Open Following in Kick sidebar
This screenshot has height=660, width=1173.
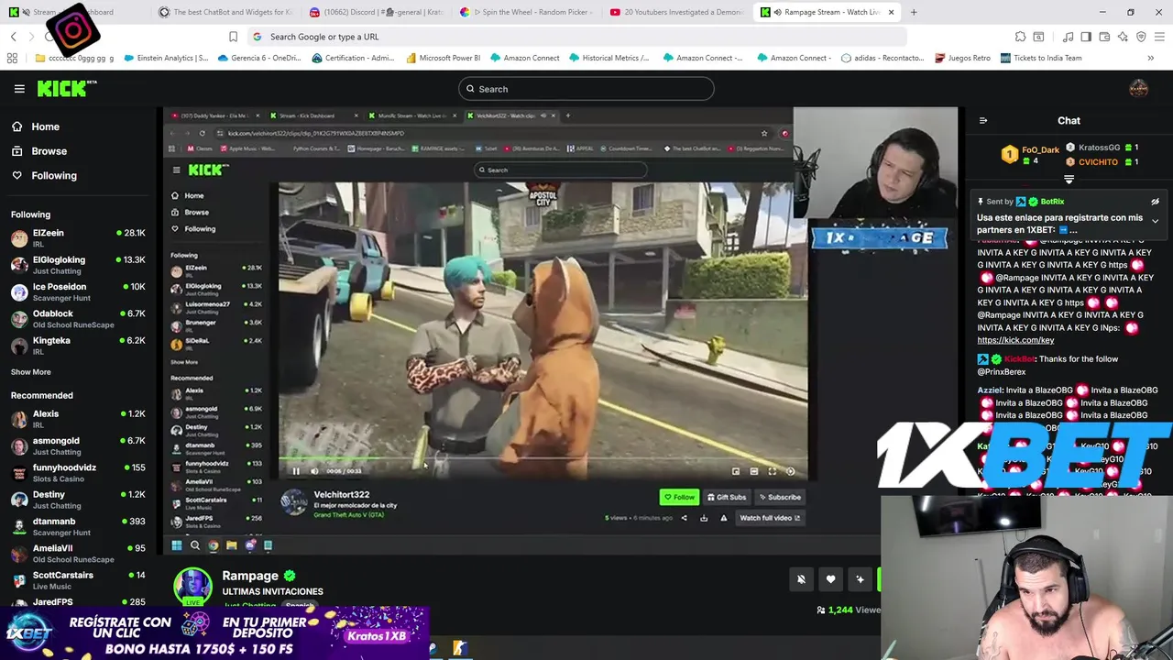[x=54, y=175]
